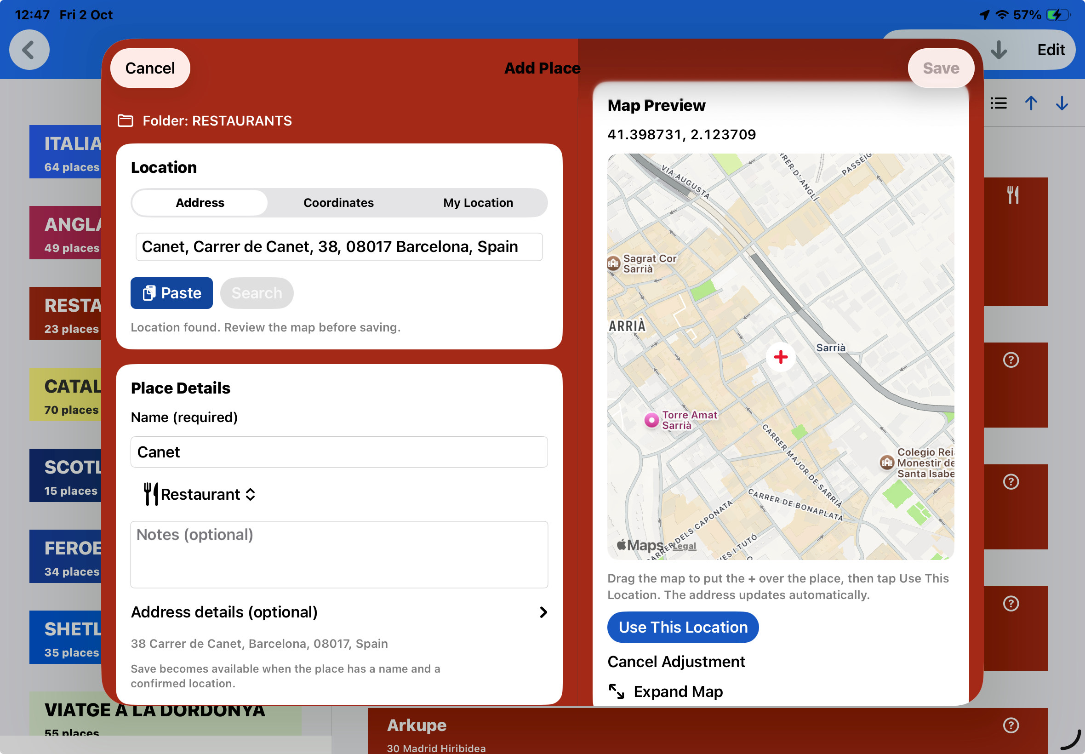Open the SCOTL folder with 15 places

coord(66,475)
